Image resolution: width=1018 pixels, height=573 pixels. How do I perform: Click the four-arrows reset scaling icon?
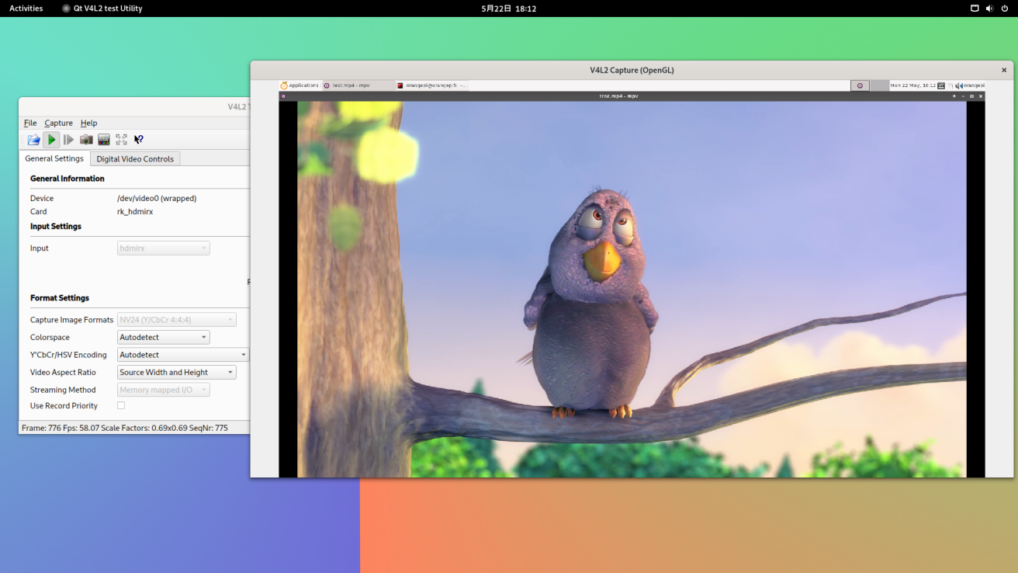click(121, 140)
